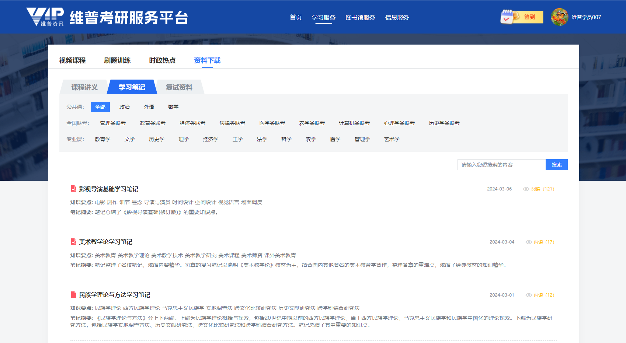Click the eye icon next to 阅读 (12)
This screenshot has width=626, height=343.
[529, 295]
